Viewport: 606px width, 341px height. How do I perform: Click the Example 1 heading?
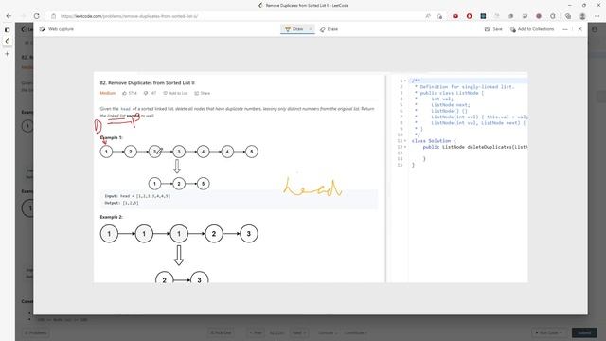point(112,137)
